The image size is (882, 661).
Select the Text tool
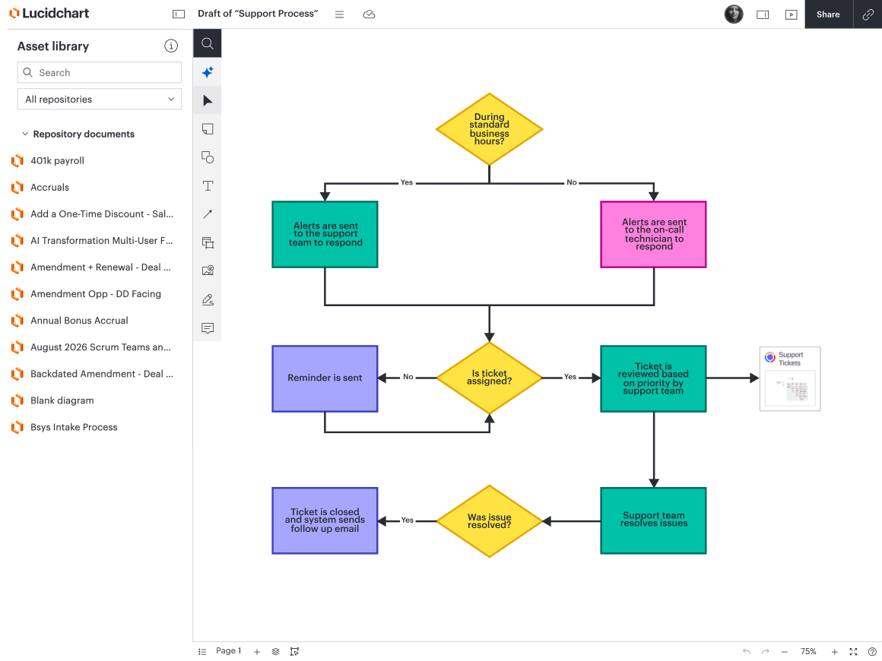point(207,185)
